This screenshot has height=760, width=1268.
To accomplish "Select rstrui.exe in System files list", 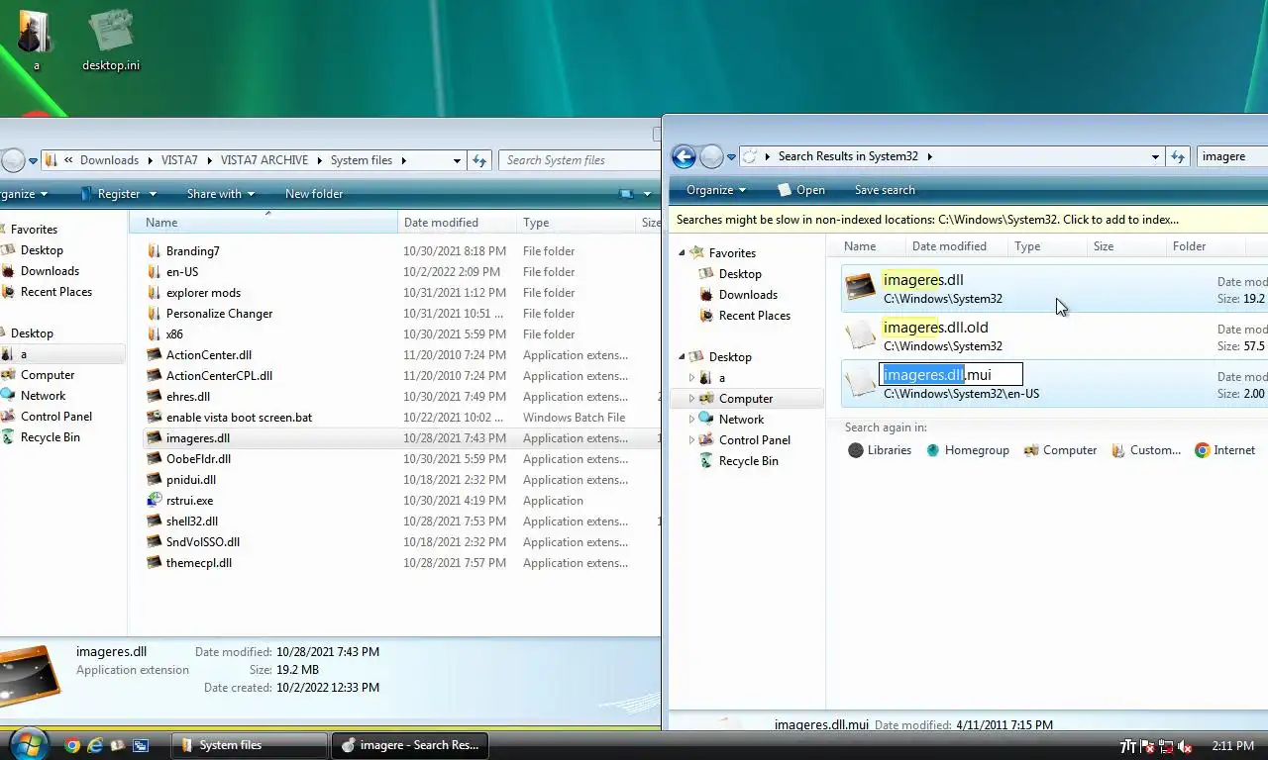I will coord(189,501).
